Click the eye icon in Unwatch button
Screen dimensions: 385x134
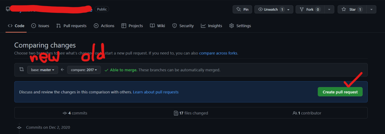[261, 9]
